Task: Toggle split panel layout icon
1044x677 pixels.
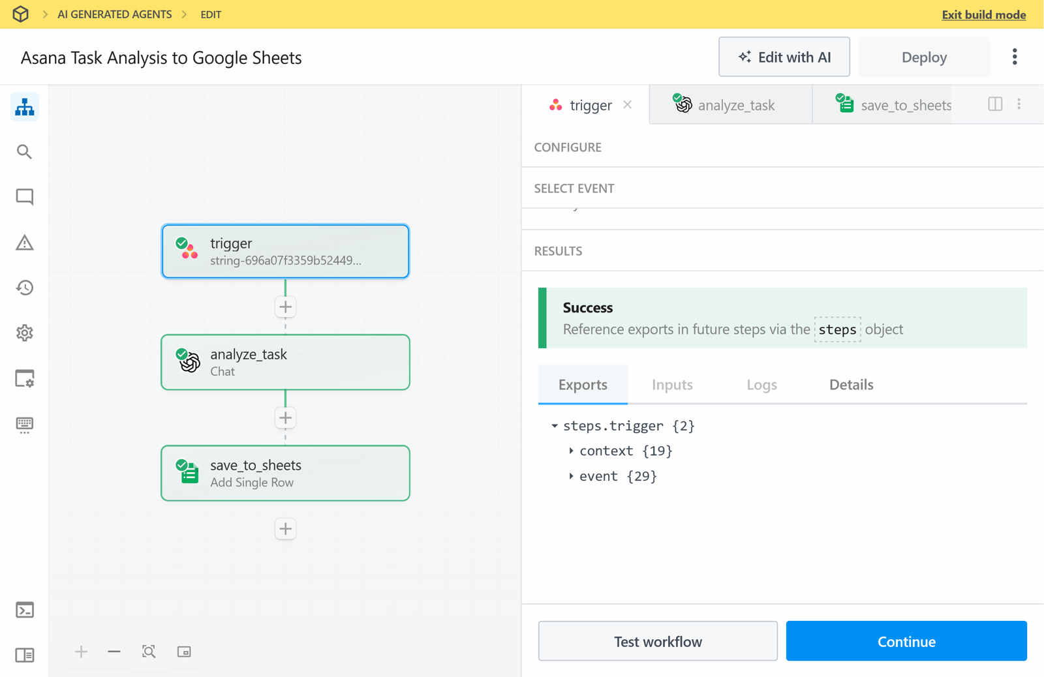Action: pyautogui.click(x=995, y=104)
